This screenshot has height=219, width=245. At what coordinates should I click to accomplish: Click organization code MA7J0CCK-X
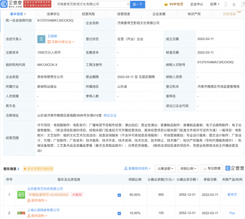[47, 65]
